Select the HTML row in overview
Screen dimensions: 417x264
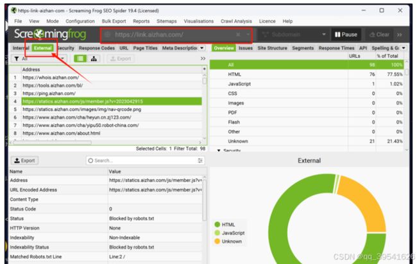click(307, 75)
